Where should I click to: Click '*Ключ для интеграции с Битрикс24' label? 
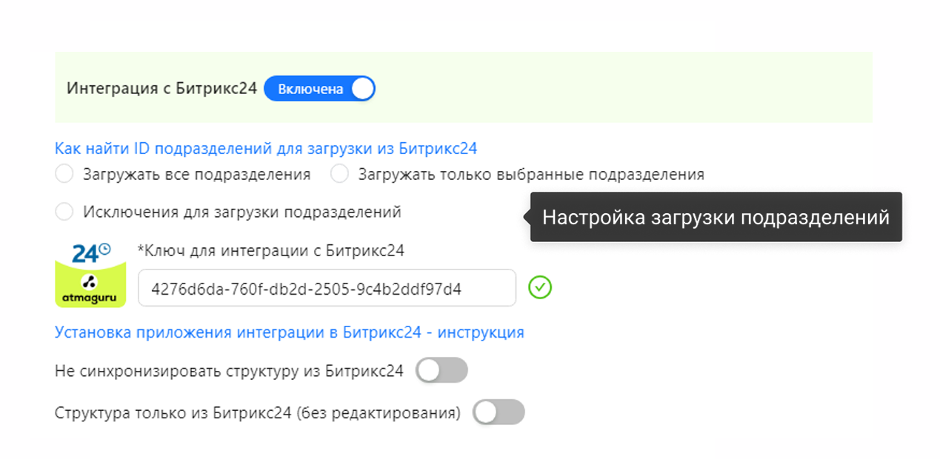[271, 250]
